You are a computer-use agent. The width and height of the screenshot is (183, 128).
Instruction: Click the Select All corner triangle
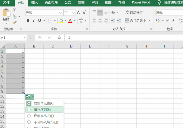3,46
